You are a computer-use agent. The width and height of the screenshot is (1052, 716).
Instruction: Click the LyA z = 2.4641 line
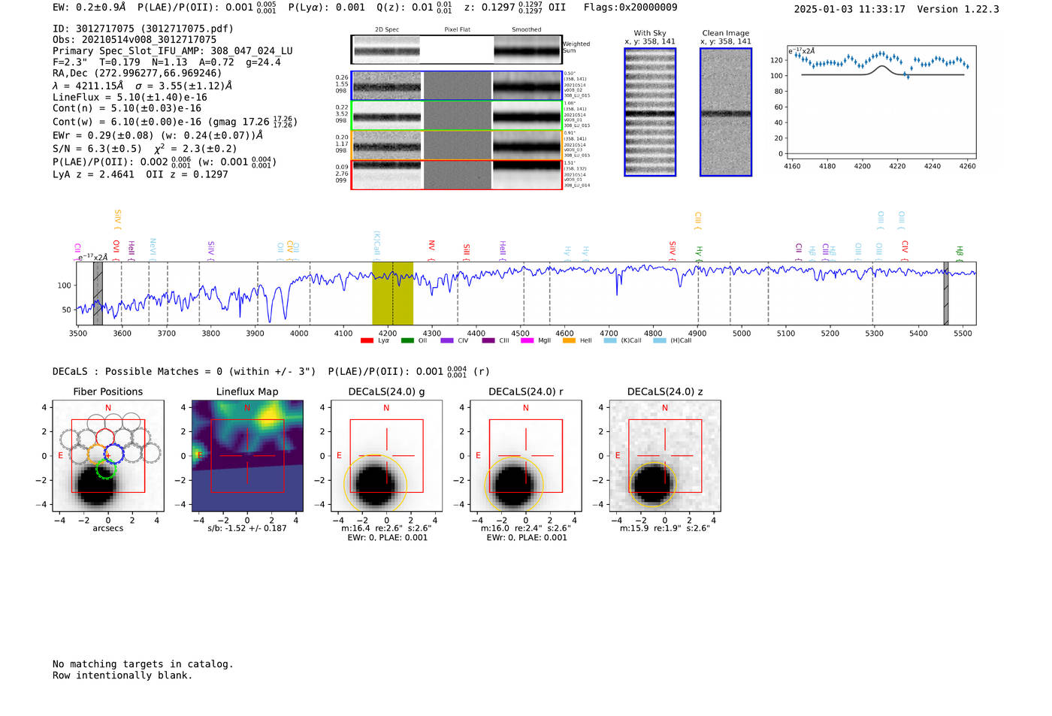click(x=141, y=174)
